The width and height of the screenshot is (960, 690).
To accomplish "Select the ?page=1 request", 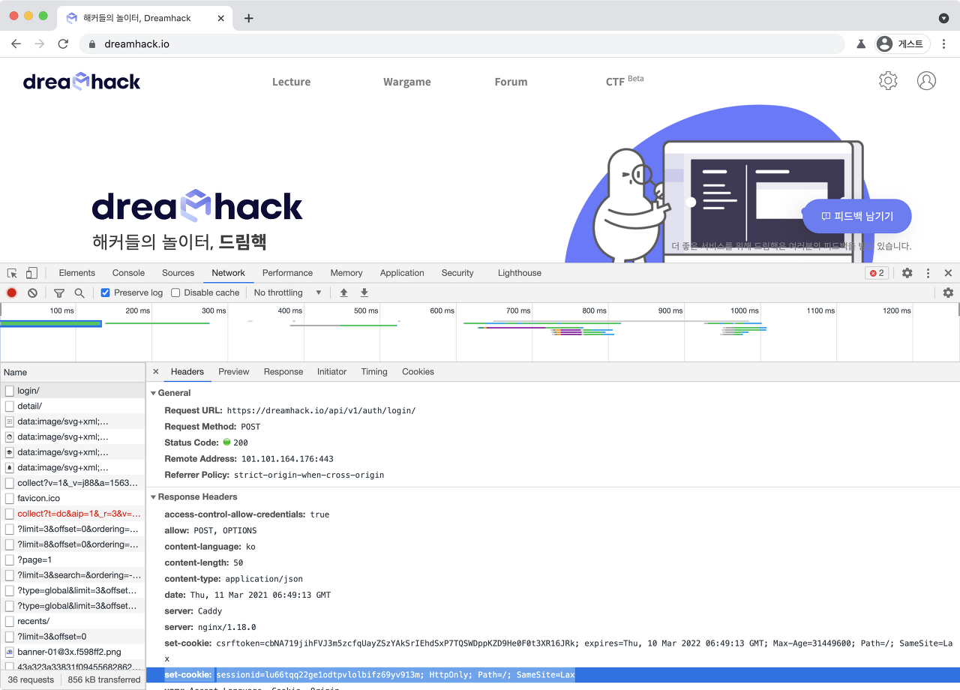I will (x=73, y=559).
